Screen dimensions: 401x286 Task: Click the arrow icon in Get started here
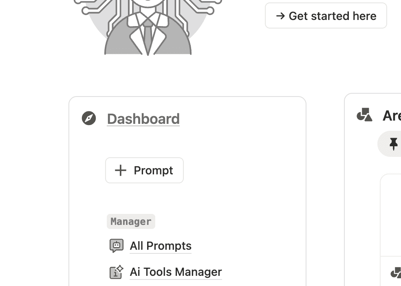pyautogui.click(x=281, y=16)
